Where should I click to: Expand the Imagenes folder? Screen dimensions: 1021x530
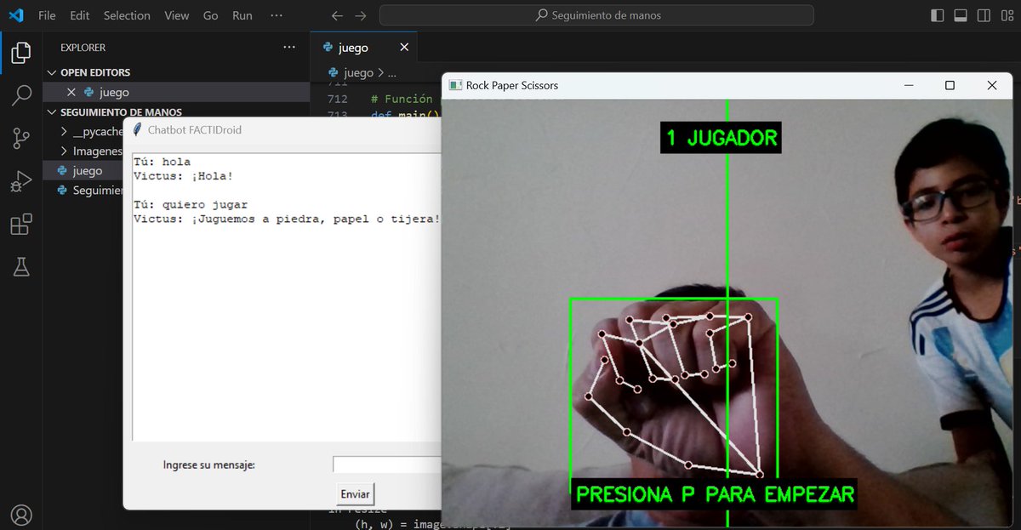(x=92, y=151)
